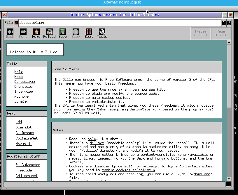
Task: Open the Interview link
Action: pyautogui.click(x=24, y=92)
